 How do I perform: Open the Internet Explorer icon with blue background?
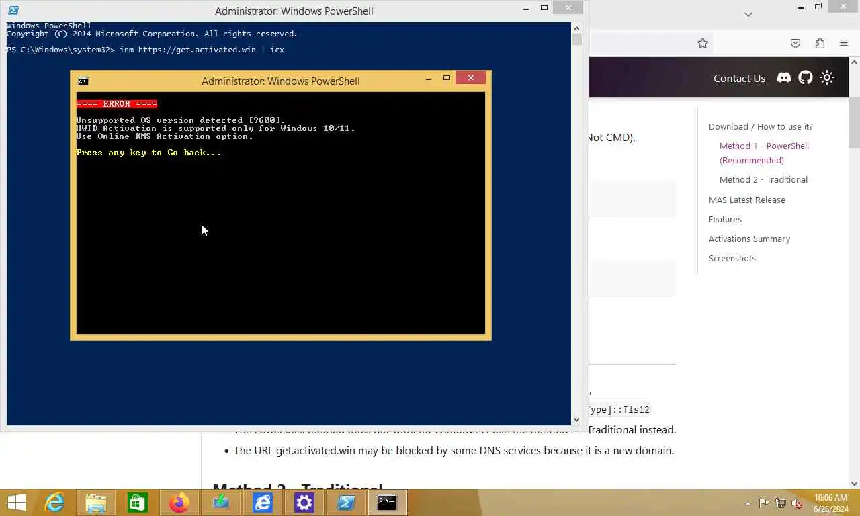point(263,503)
